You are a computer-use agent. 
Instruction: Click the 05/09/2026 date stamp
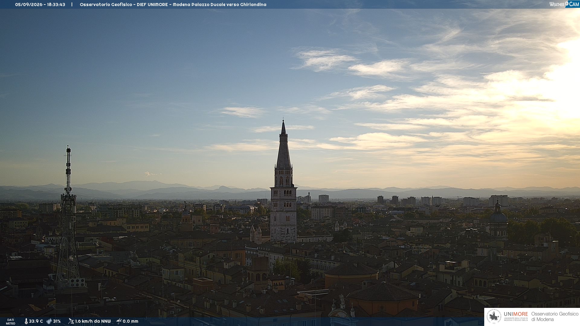click(x=29, y=5)
